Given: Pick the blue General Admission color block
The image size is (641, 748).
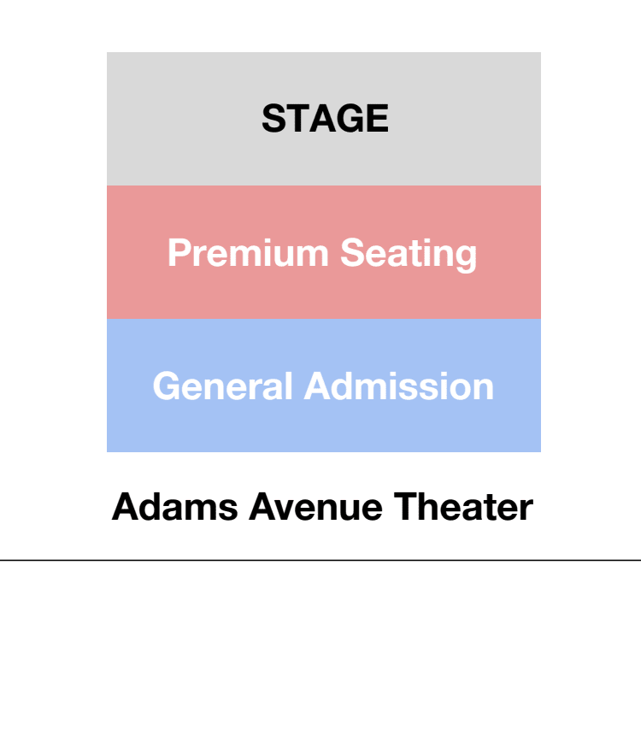Looking at the screenshot, I should (x=324, y=386).
